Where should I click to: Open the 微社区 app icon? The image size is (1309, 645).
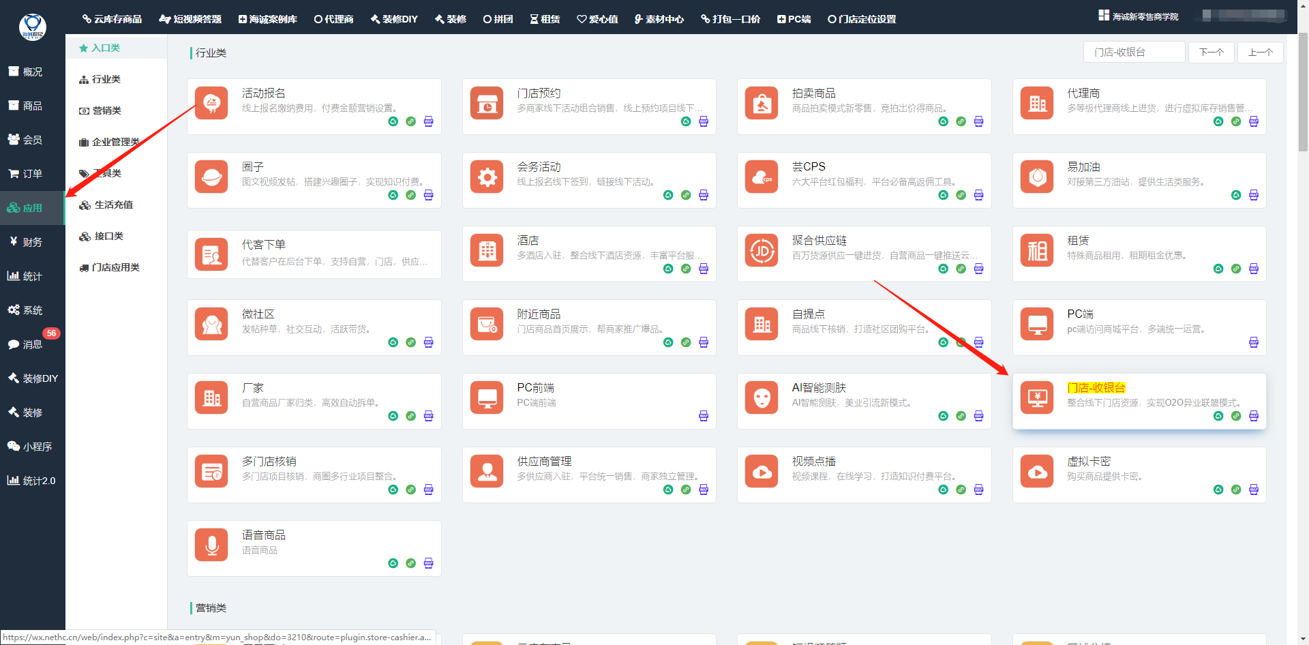pyautogui.click(x=211, y=324)
